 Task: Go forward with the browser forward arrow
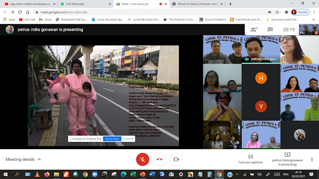click(x=12, y=12)
